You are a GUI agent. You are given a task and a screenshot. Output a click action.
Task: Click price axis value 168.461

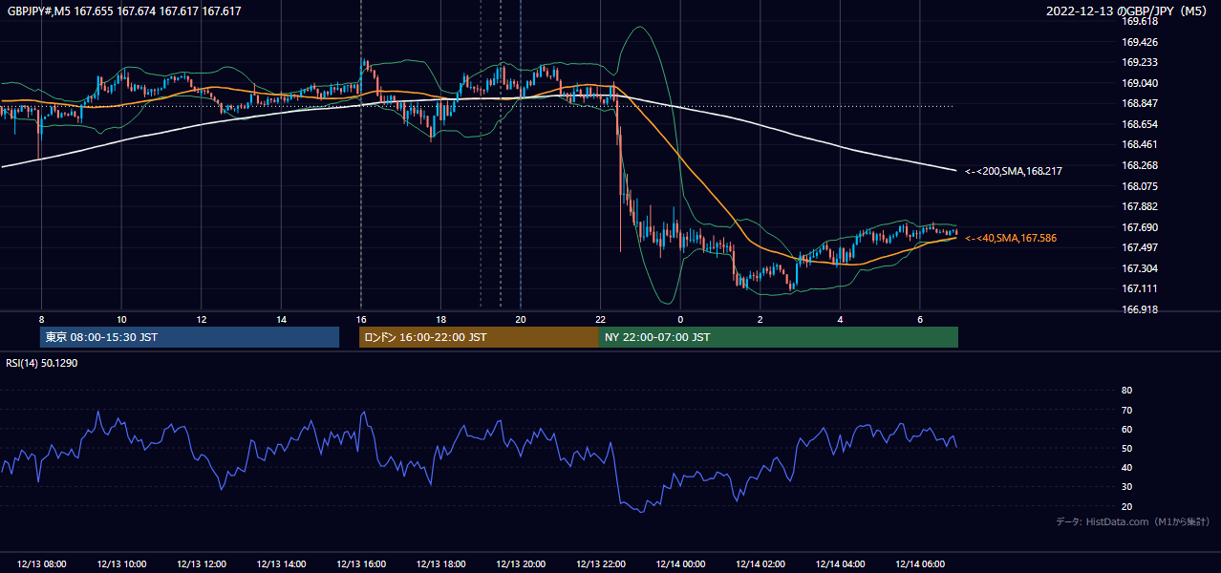tap(1139, 145)
